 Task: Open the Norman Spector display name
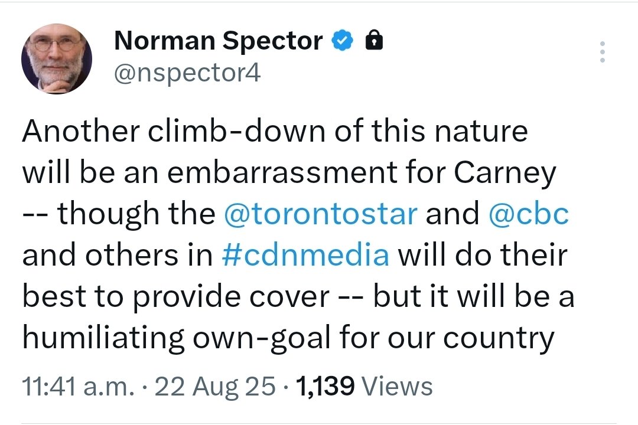(x=218, y=41)
